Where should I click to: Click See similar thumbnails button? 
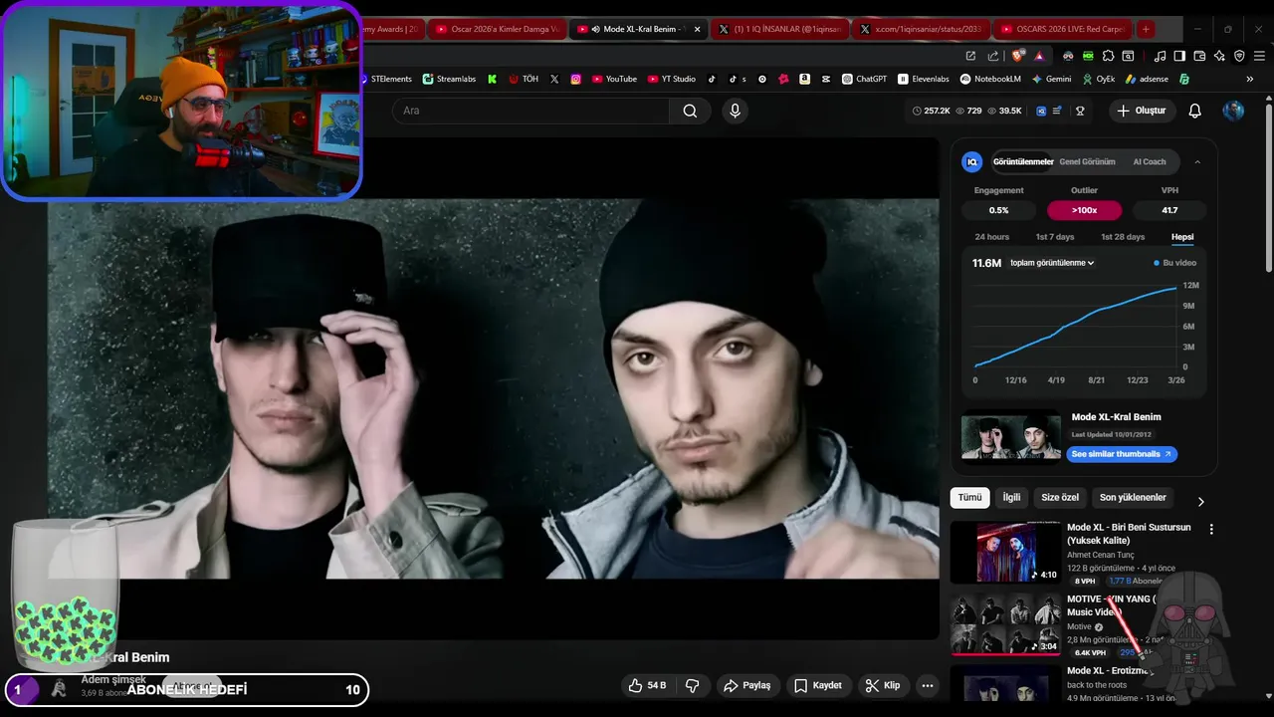pyautogui.click(x=1122, y=454)
